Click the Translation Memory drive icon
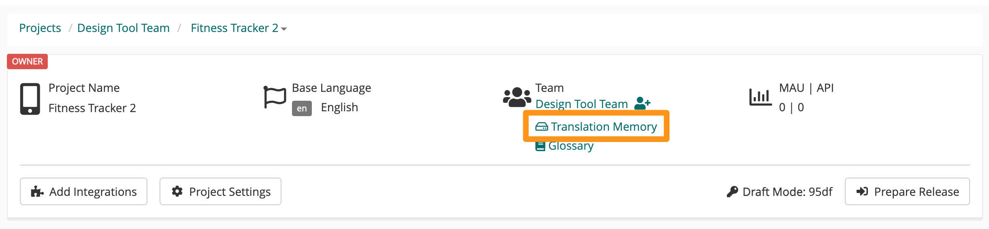989x229 pixels. [x=541, y=127]
